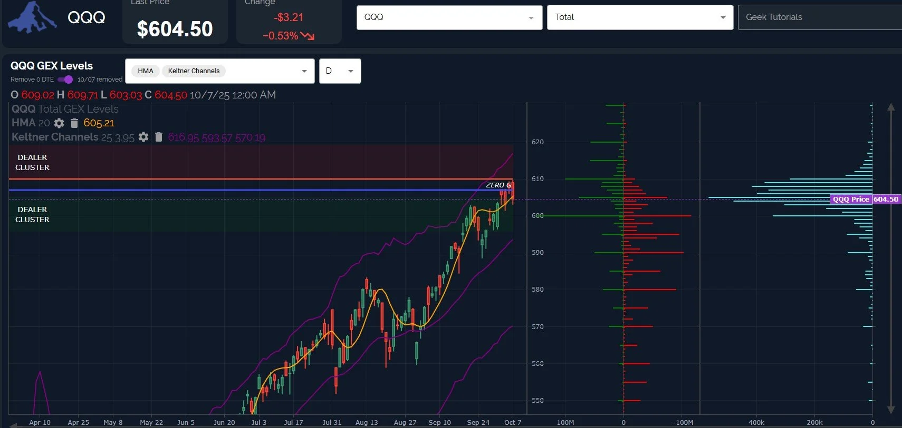Click the lower green DEALER CLUSTER label
The width and height of the screenshot is (902, 428).
(32, 214)
